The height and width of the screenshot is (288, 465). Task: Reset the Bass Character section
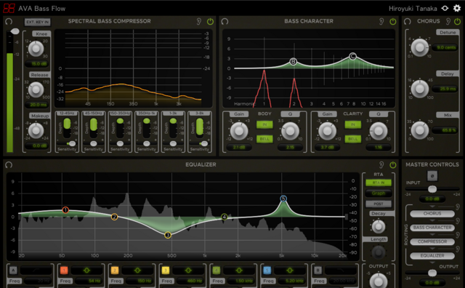(225, 21)
